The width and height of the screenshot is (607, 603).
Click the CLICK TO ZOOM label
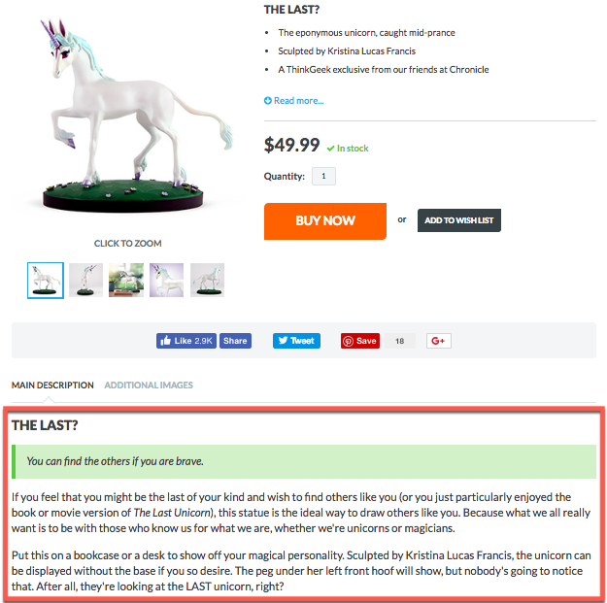click(128, 244)
